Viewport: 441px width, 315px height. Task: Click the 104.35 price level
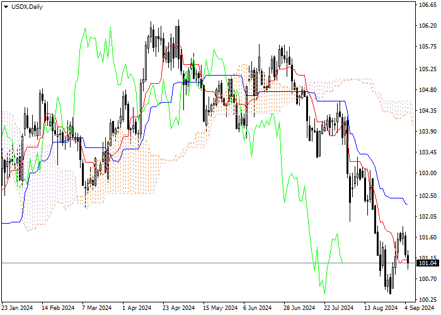pos(428,111)
